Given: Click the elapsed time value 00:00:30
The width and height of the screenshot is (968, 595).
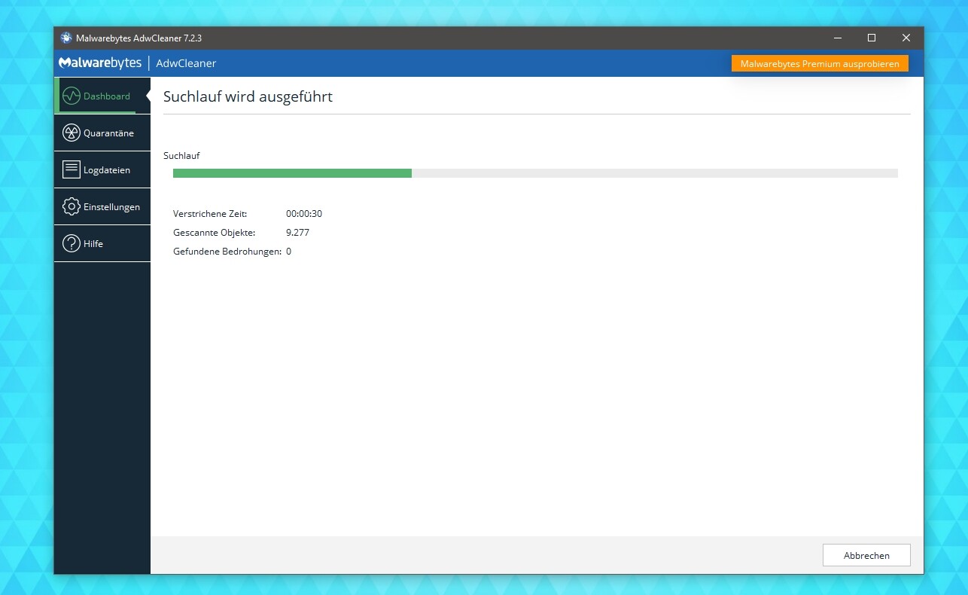Looking at the screenshot, I should (x=304, y=214).
